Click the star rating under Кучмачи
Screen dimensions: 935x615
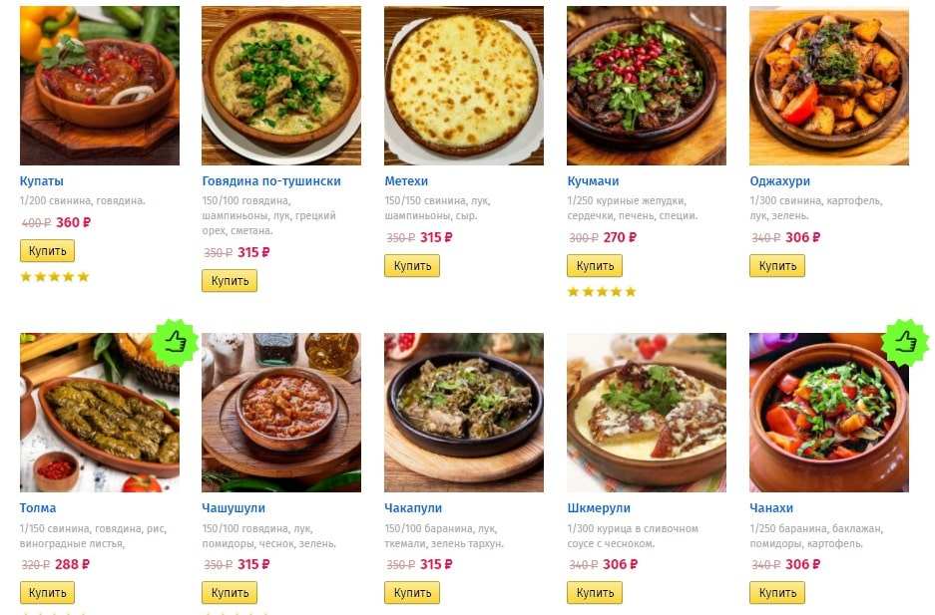click(x=602, y=292)
